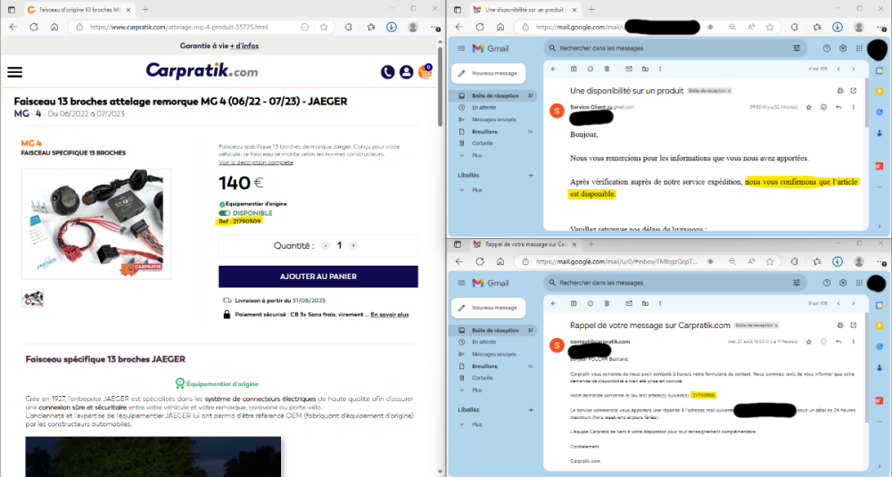Screen dimensions: 892x477
Task: Add Carpratik page to favorites with star
Action: pyautogui.click(x=324, y=27)
